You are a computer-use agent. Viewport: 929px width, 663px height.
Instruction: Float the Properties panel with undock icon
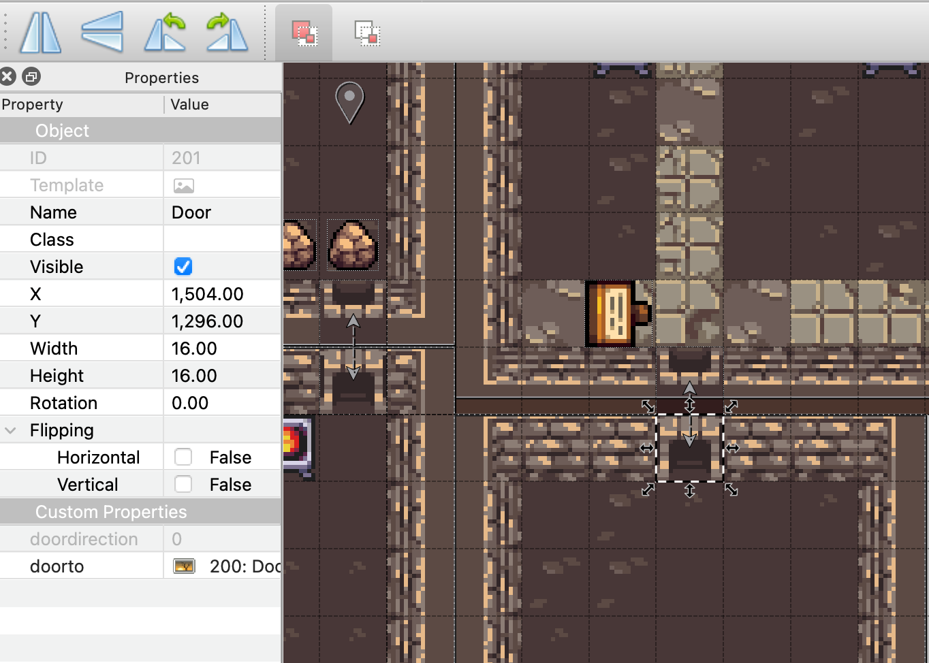click(31, 77)
